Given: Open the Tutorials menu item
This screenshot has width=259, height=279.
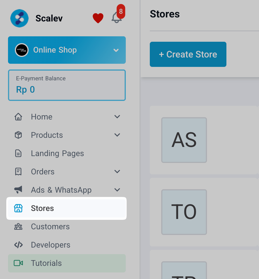Looking at the screenshot, I should (46, 263).
